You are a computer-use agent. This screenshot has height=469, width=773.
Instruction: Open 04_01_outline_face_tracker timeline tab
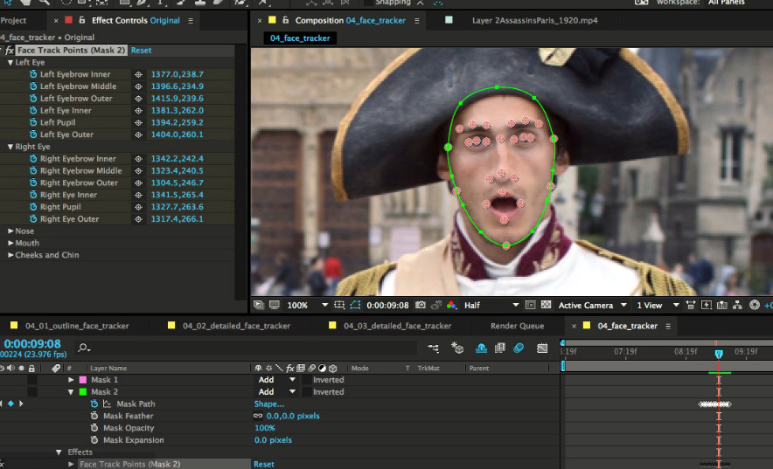(x=77, y=326)
